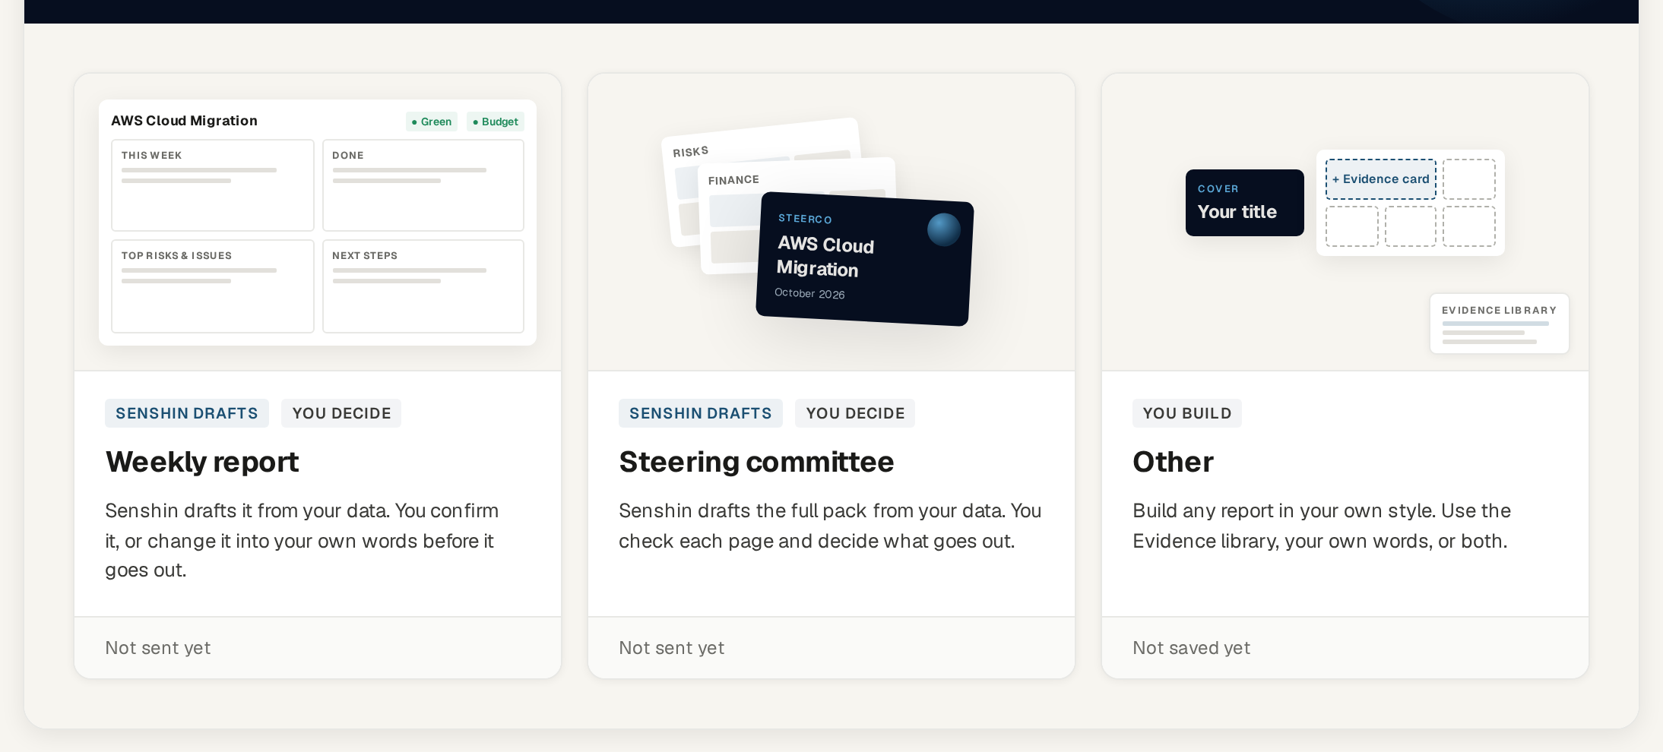The width and height of the screenshot is (1663, 752).
Task: Click the 'Senshin Drafts' tag on Weekly report
Action: click(187, 413)
